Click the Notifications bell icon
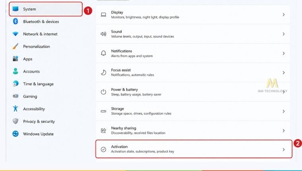This screenshot has height=171, width=302. 103,53
